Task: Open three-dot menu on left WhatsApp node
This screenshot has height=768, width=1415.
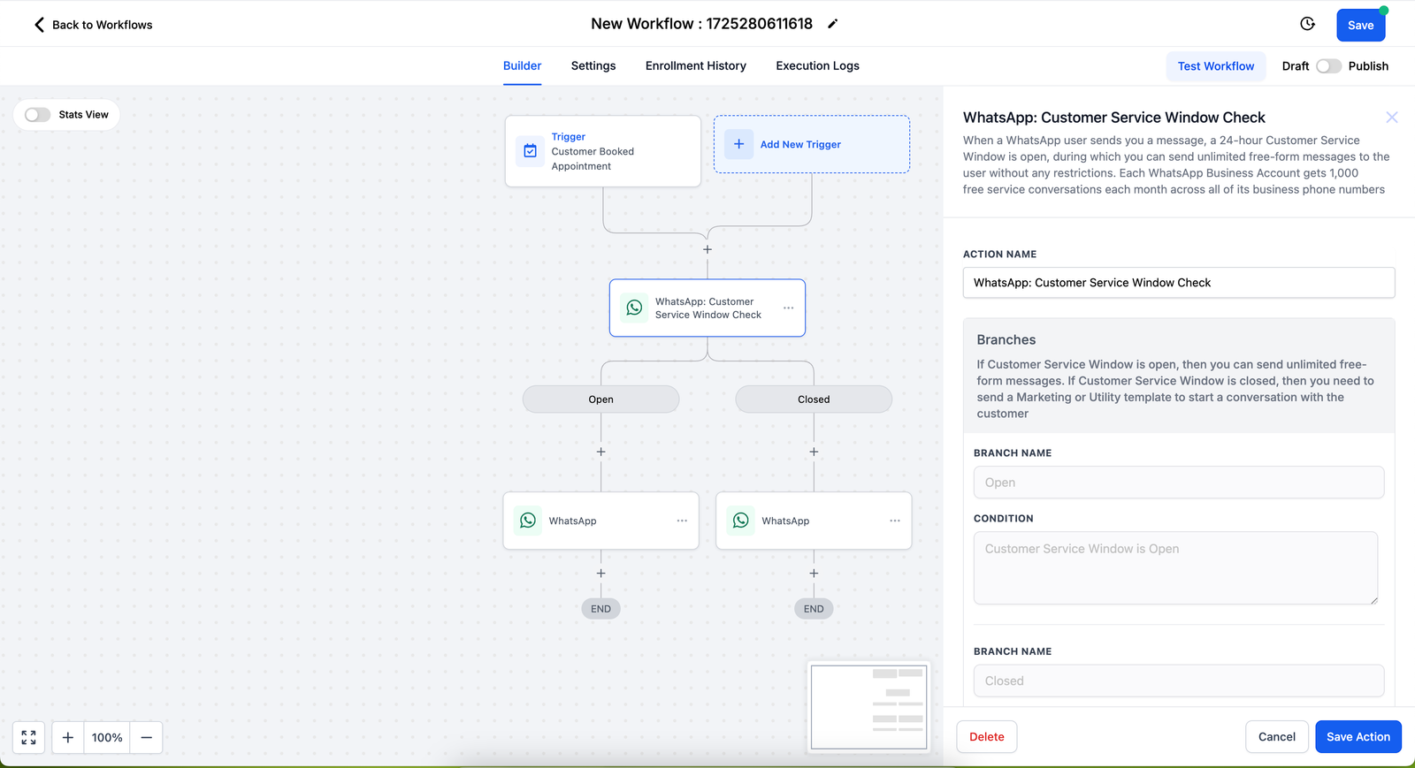Action: pyautogui.click(x=682, y=521)
